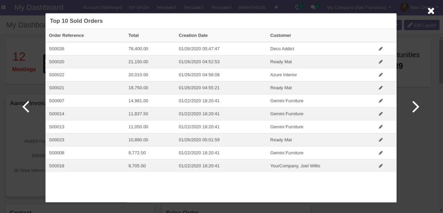The width and height of the screenshot is (443, 213).
Task: Click edit pencil for order S00020
Action: pos(380,62)
